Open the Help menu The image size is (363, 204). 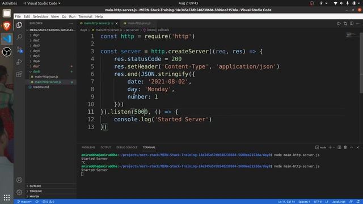coord(99,16)
